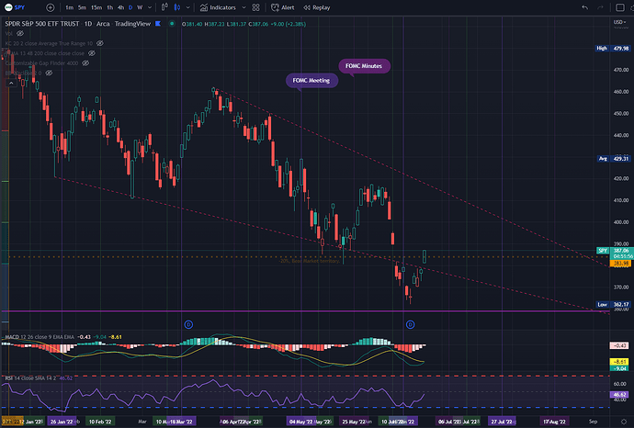Select the RSI indicator legend

(x=30, y=377)
